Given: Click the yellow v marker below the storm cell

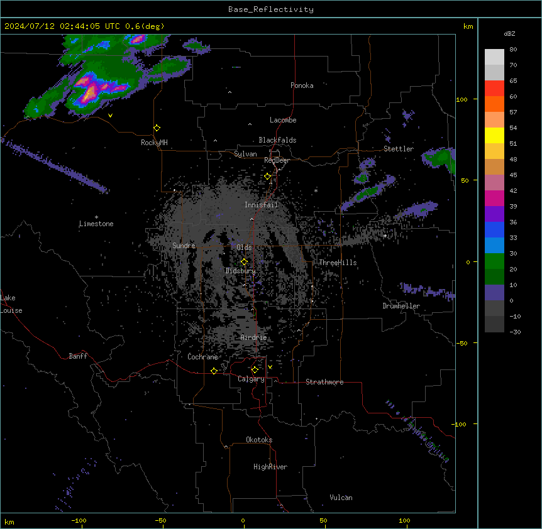Looking at the screenshot, I should pos(110,116).
